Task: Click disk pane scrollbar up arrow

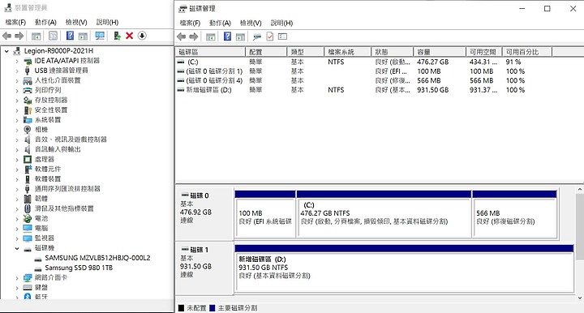Action: coord(580,190)
